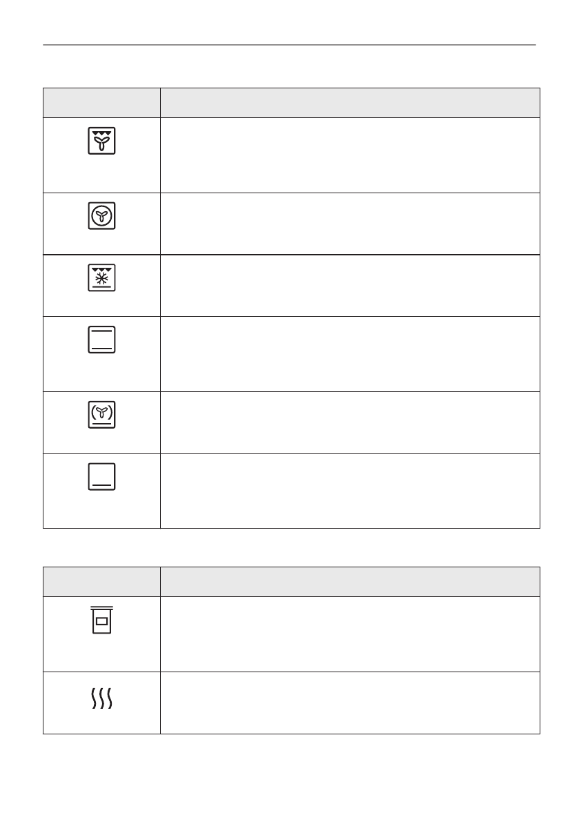The image size is (579, 822).
Task: Click second table's wide gray header cell
Action: 350,582
